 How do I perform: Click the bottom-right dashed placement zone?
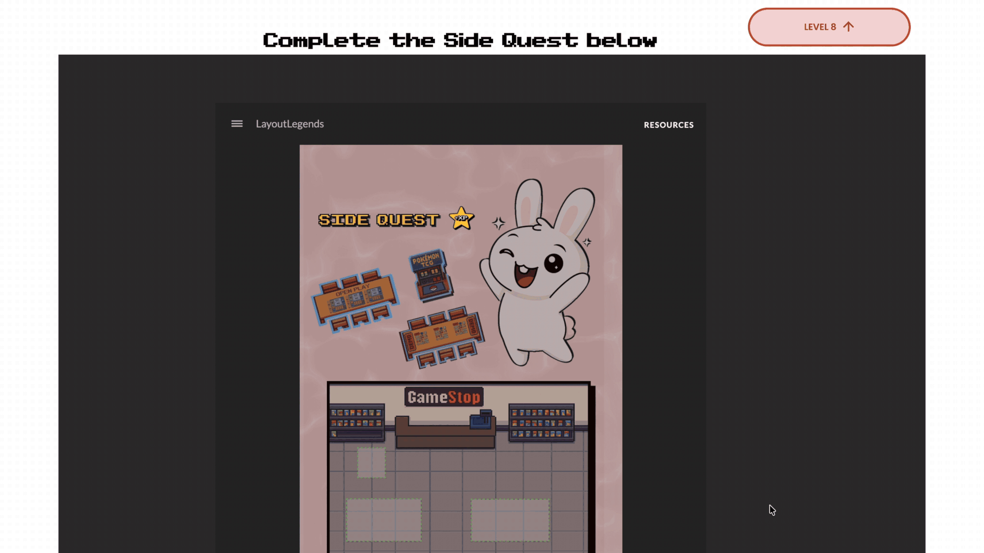509,520
